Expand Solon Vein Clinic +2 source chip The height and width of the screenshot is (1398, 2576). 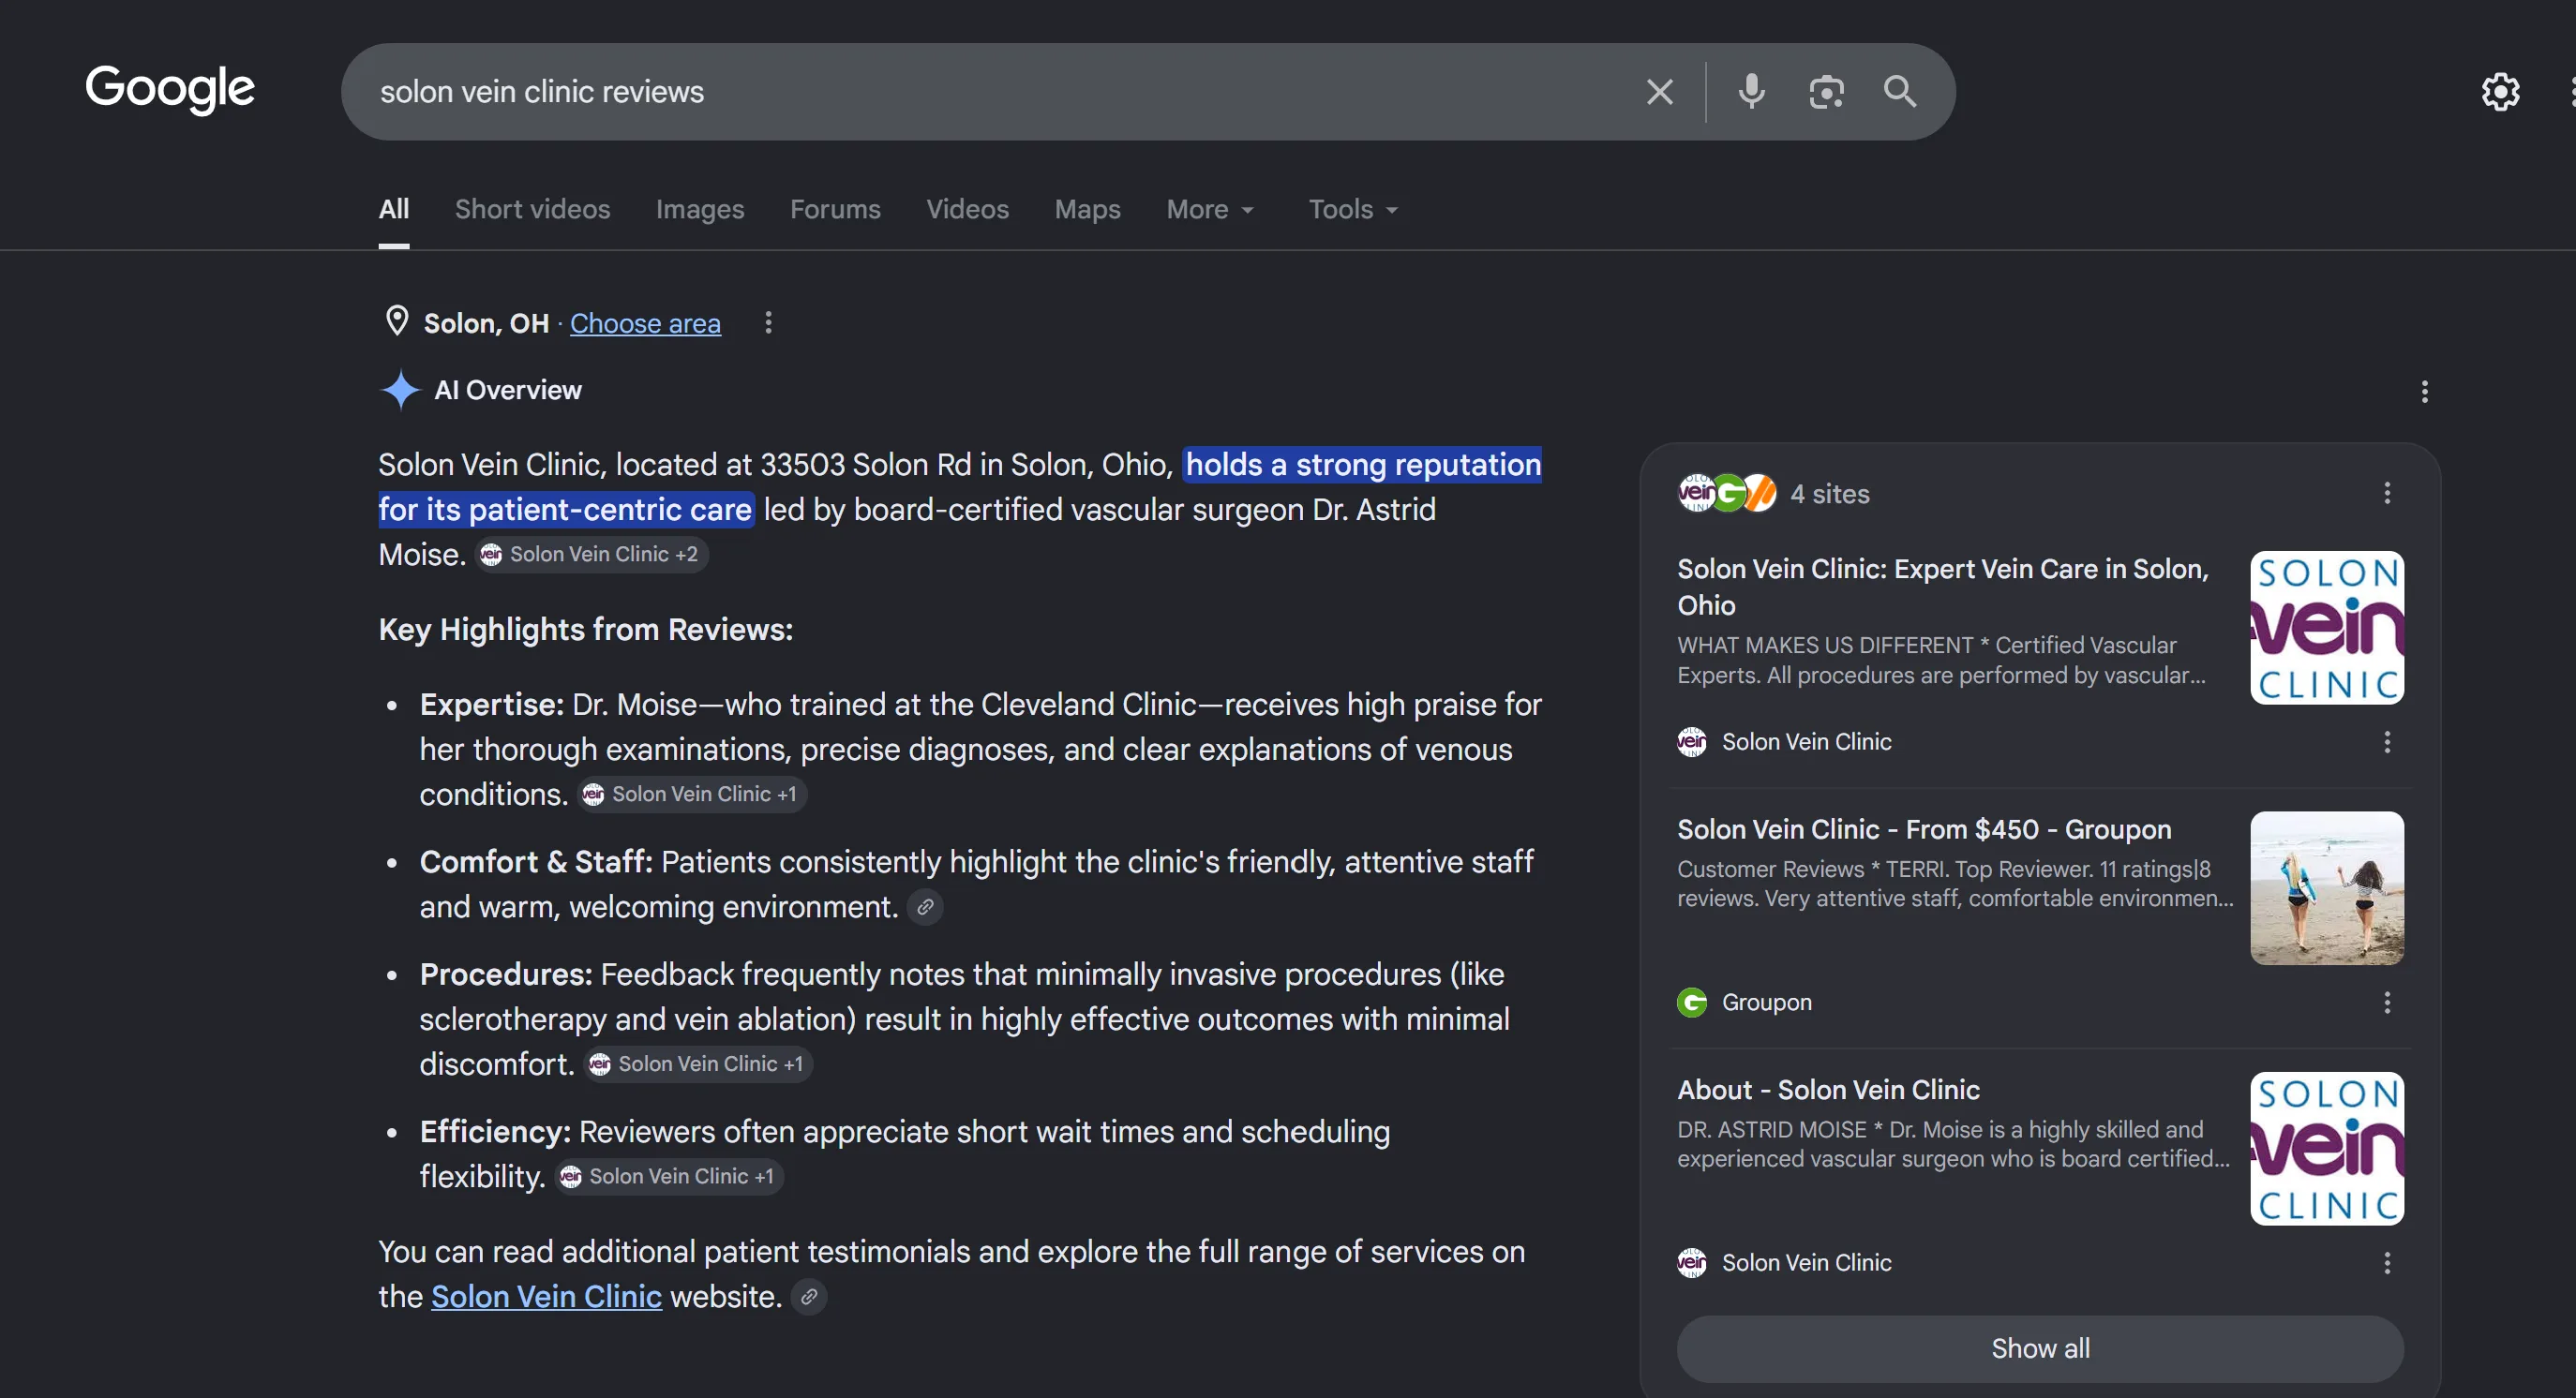(592, 555)
